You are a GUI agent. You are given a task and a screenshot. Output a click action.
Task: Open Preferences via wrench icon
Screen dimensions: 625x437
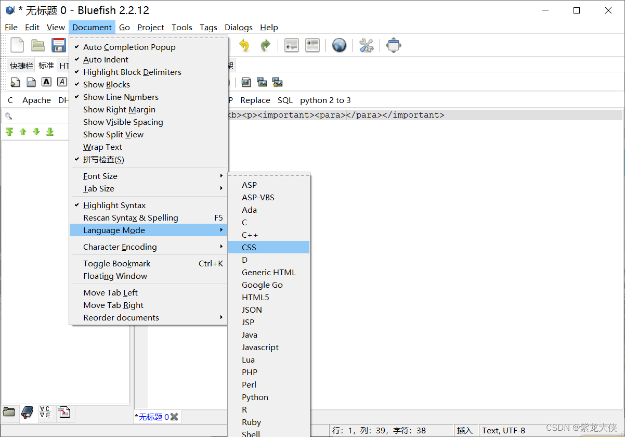(367, 45)
